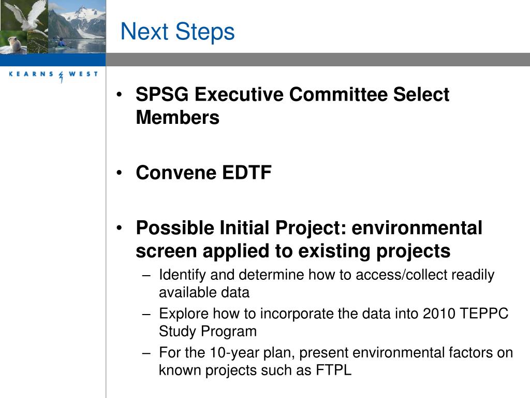Click the blue bar beneath the photos

[53, 60]
